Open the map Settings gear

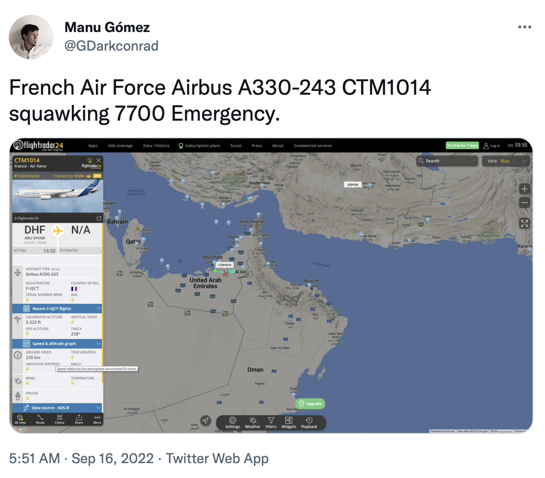click(x=233, y=422)
